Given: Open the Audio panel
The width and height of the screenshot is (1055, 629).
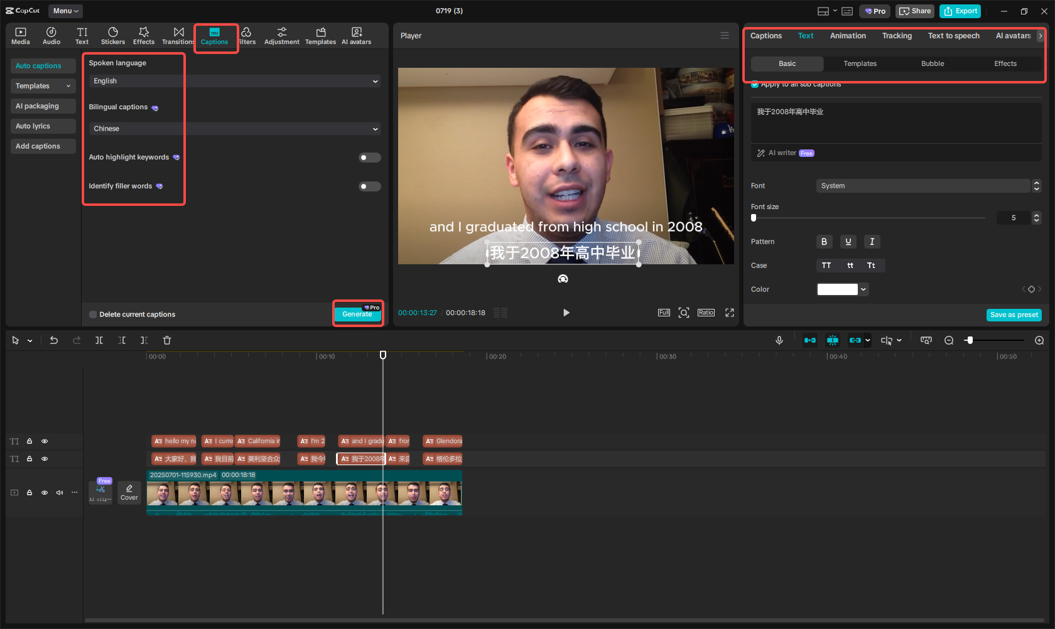Looking at the screenshot, I should 51,36.
